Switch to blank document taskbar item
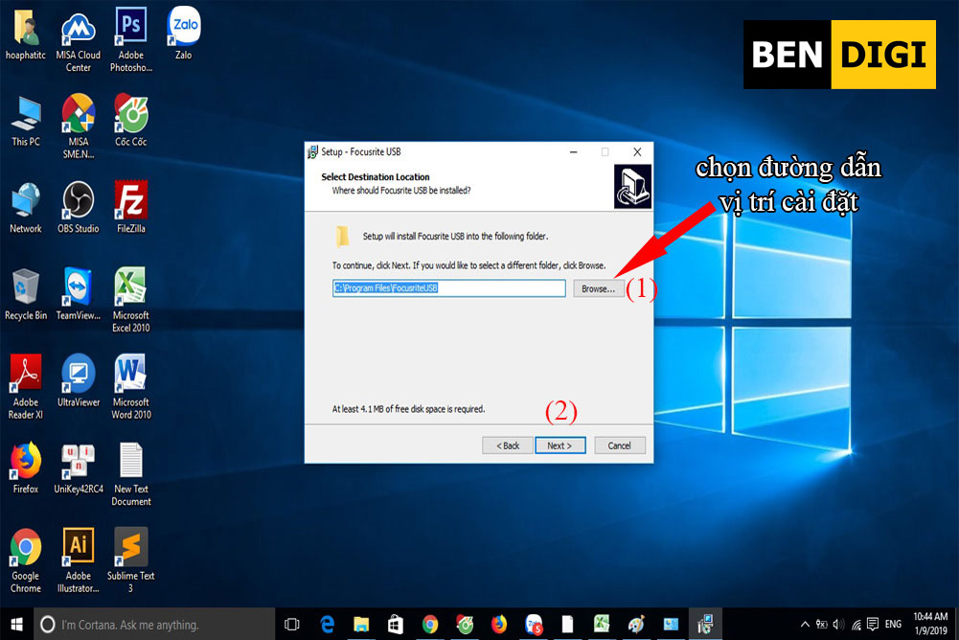This screenshot has height=640, width=959. (x=567, y=624)
